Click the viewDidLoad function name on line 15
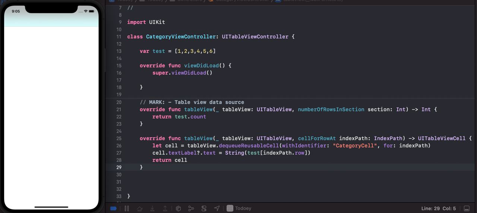This screenshot has height=213, width=477. [201, 66]
